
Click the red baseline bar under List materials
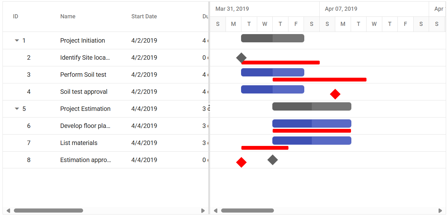coord(265,148)
